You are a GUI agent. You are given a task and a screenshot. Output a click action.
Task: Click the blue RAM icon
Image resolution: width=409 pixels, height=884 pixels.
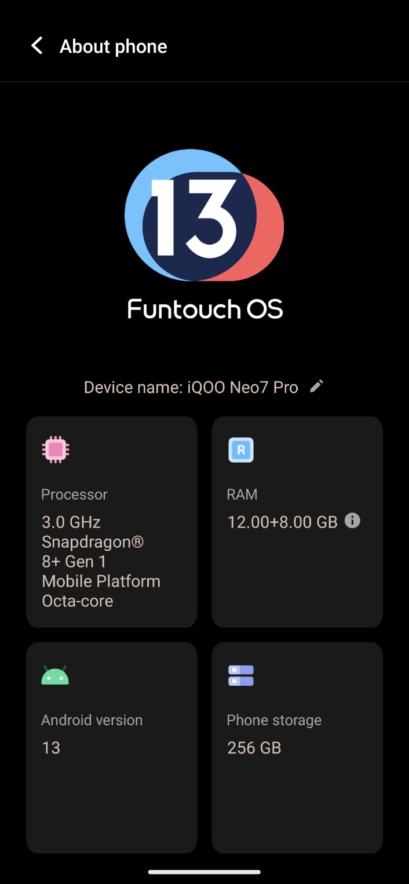pos(241,450)
